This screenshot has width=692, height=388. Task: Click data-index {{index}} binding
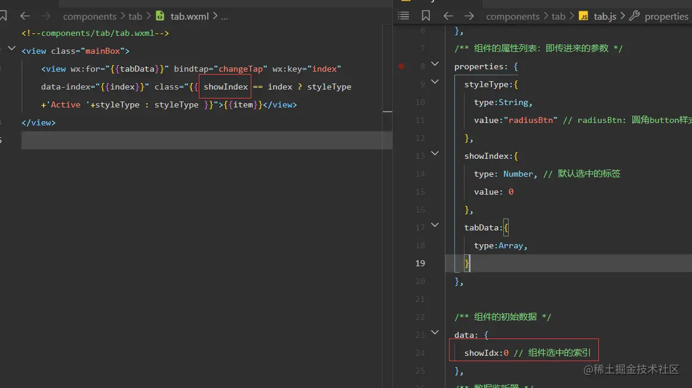coord(122,87)
